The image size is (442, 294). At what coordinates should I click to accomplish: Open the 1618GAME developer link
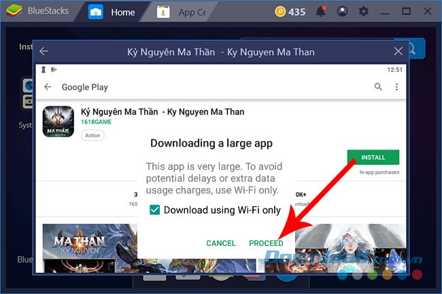click(97, 122)
